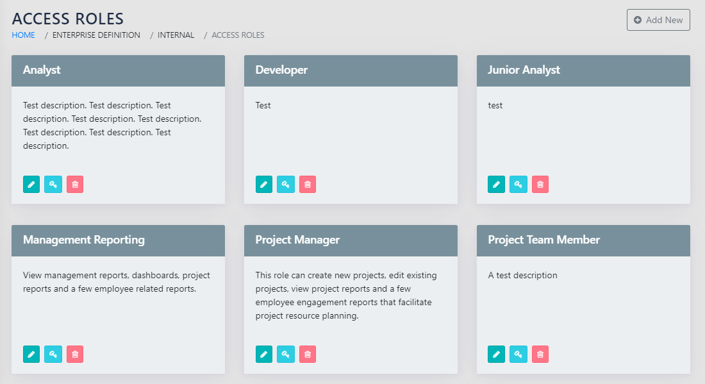Click the key icon on Developer card

[x=286, y=185]
